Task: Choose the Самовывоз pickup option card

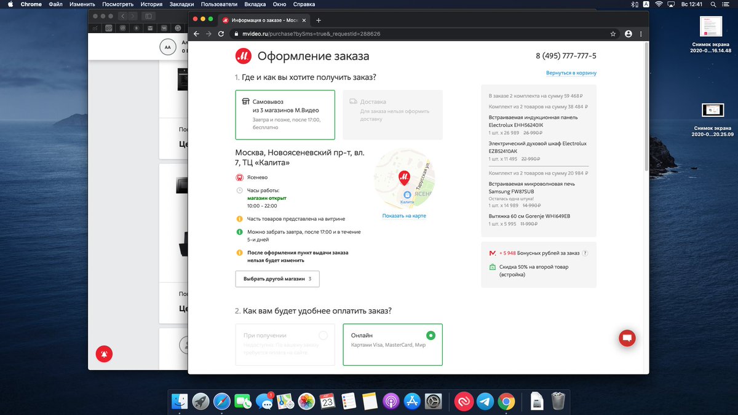Action: click(285, 115)
